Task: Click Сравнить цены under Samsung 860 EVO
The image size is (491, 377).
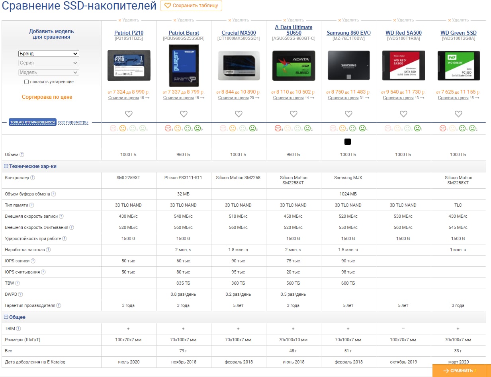Action: [x=343, y=98]
